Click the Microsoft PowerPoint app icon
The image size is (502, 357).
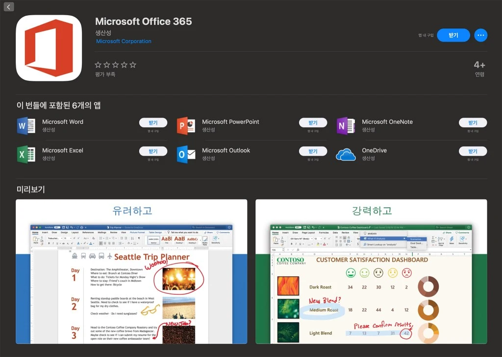(x=186, y=125)
